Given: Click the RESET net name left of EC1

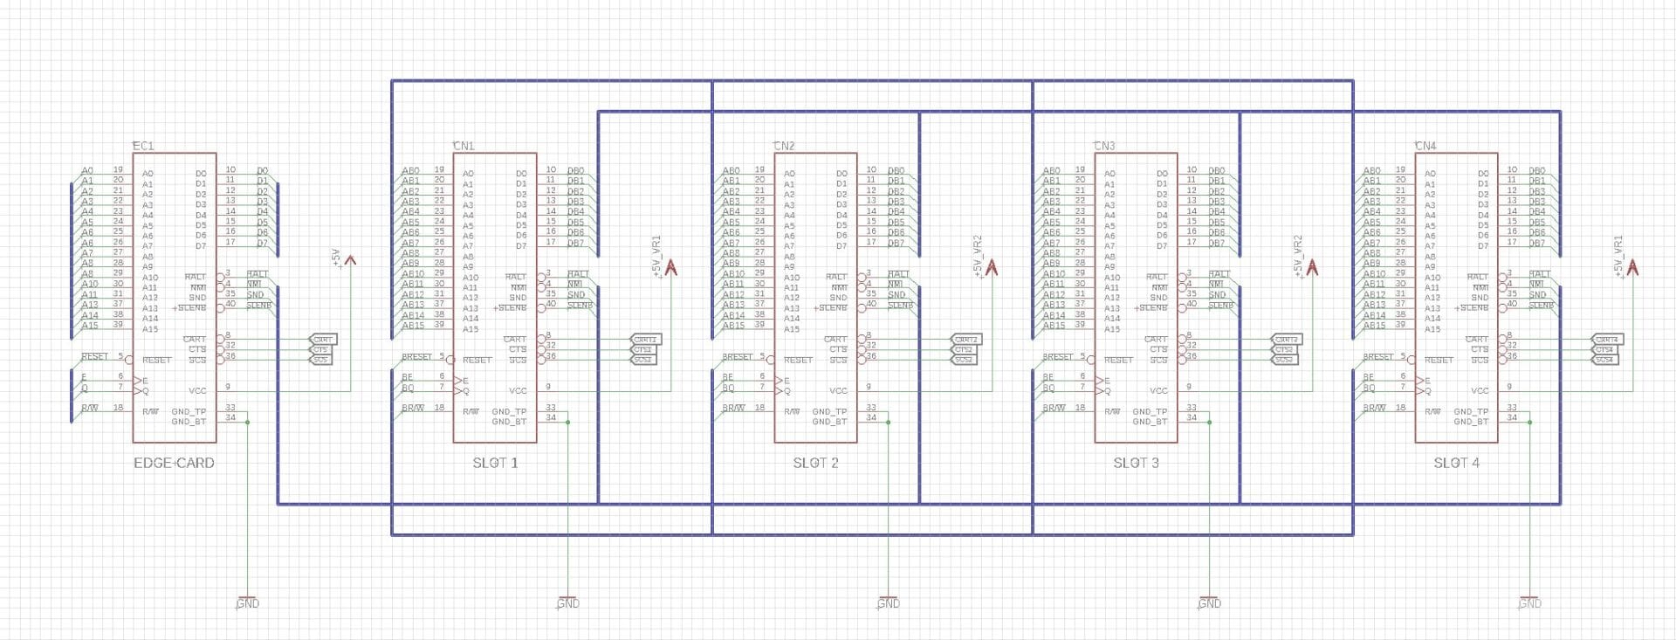Looking at the screenshot, I should click(94, 356).
